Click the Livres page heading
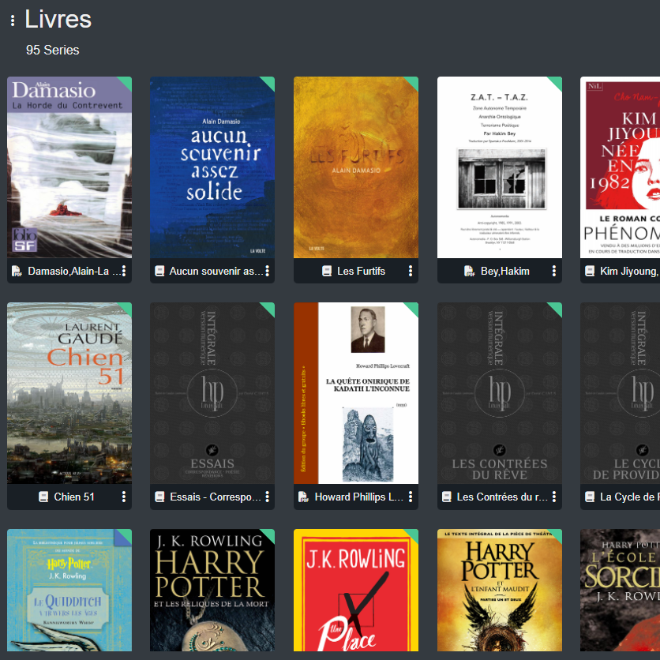660x660 pixels. click(58, 19)
